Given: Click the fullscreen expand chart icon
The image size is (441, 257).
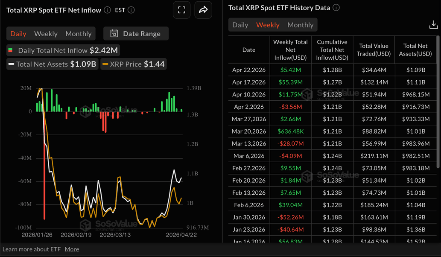Looking at the screenshot, I should [182, 10].
